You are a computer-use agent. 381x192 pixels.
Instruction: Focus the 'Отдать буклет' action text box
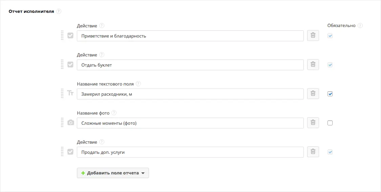pyautogui.click(x=190, y=65)
